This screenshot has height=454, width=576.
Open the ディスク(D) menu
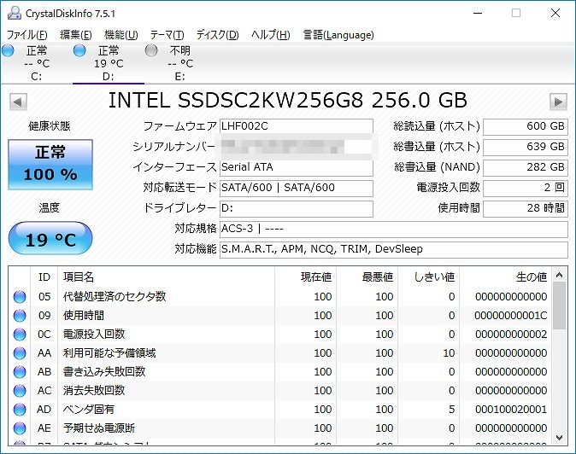pos(217,35)
